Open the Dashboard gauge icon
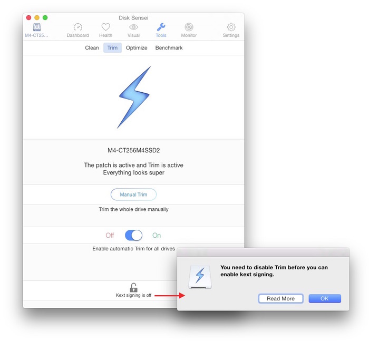 click(78, 27)
